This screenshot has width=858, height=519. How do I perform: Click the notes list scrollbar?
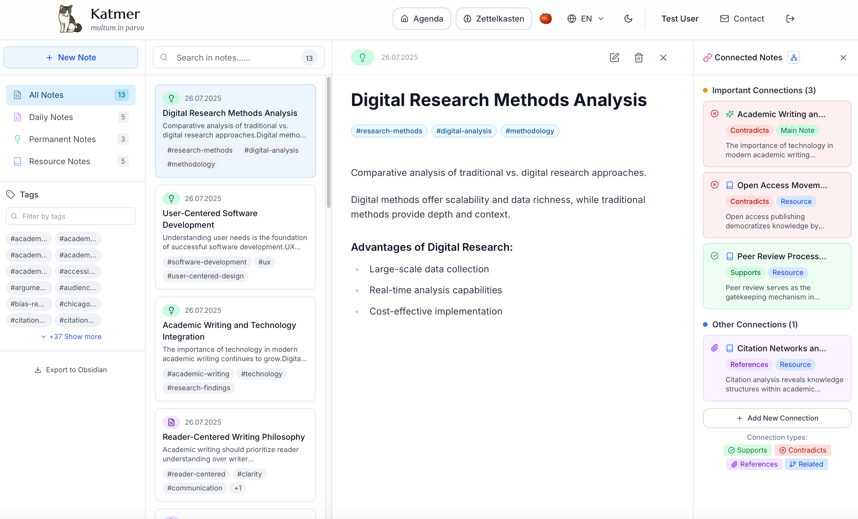coord(328,143)
